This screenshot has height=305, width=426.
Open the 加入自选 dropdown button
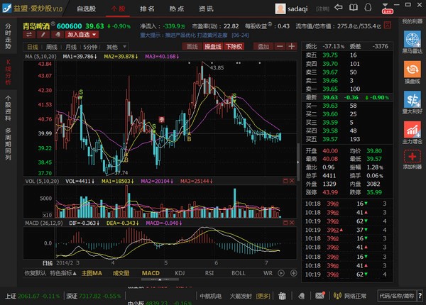click(82, 35)
